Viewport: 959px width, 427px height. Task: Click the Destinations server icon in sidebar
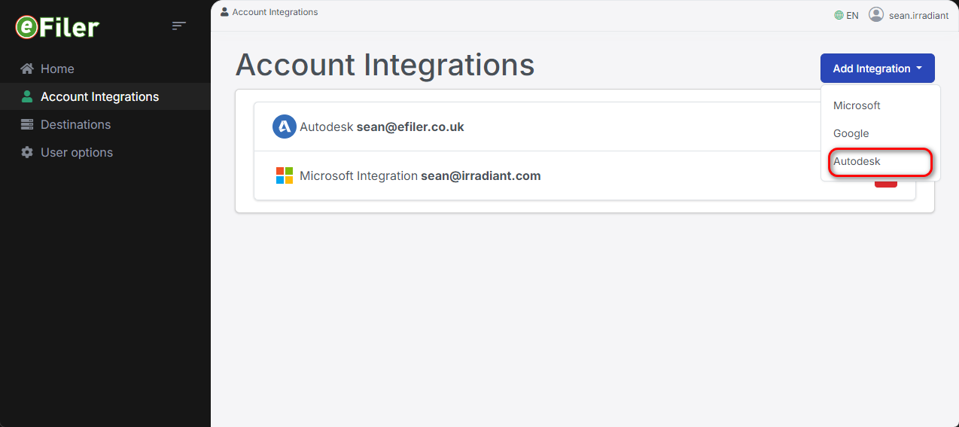tap(27, 124)
